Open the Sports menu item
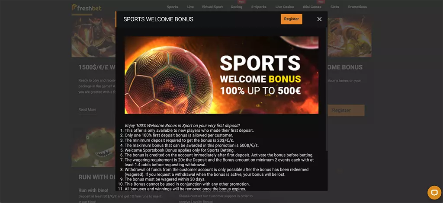Viewport: 443px width, 203px height. click(172, 7)
